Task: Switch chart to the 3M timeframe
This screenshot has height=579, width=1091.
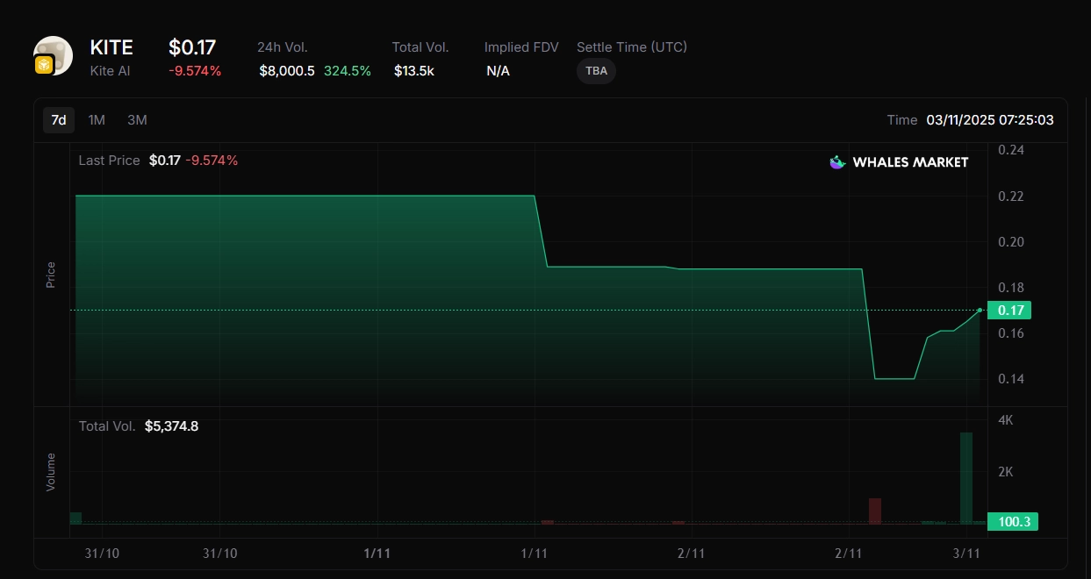Action: click(x=137, y=120)
